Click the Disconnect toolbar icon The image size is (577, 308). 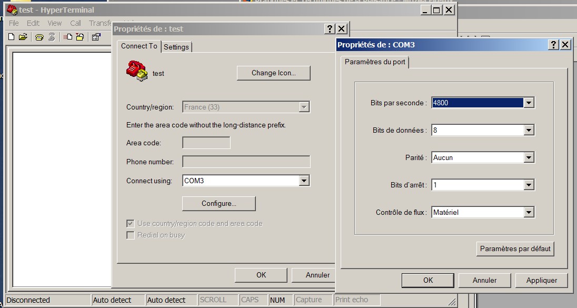(52, 37)
